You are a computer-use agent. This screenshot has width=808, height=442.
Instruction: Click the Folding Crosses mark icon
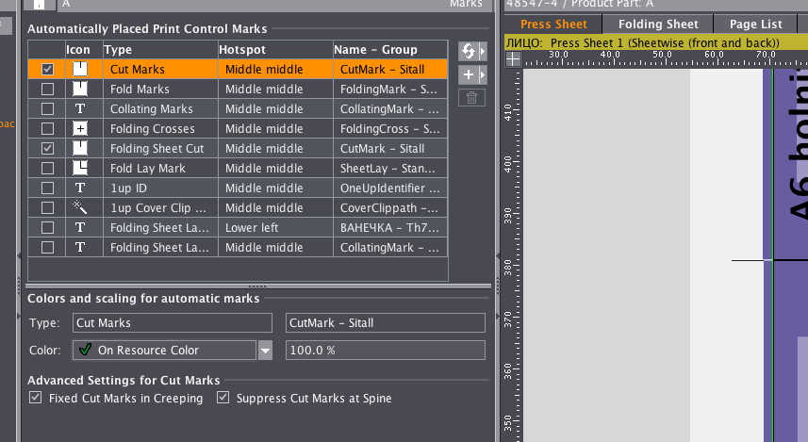[x=80, y=128]
